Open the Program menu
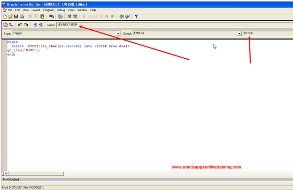Viewport: 293px width, 190px height. tap(48, 10)
